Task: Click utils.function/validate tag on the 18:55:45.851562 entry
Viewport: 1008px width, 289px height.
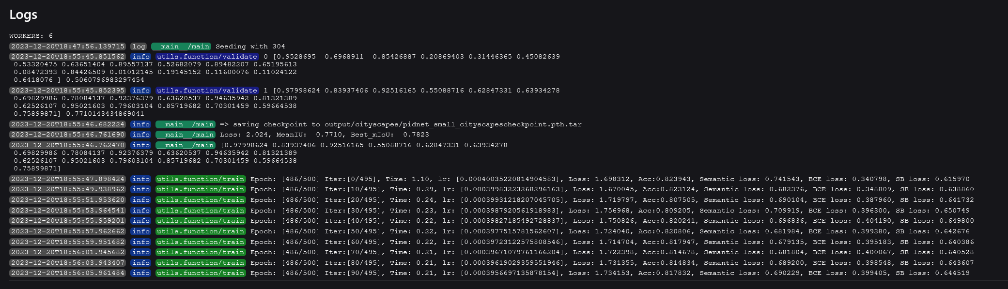Action: (207, 57)
